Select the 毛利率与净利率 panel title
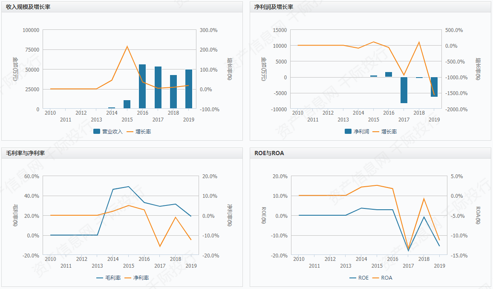This screenshot has height=289, width=493. pyautogui.click(x=26, y=153)
